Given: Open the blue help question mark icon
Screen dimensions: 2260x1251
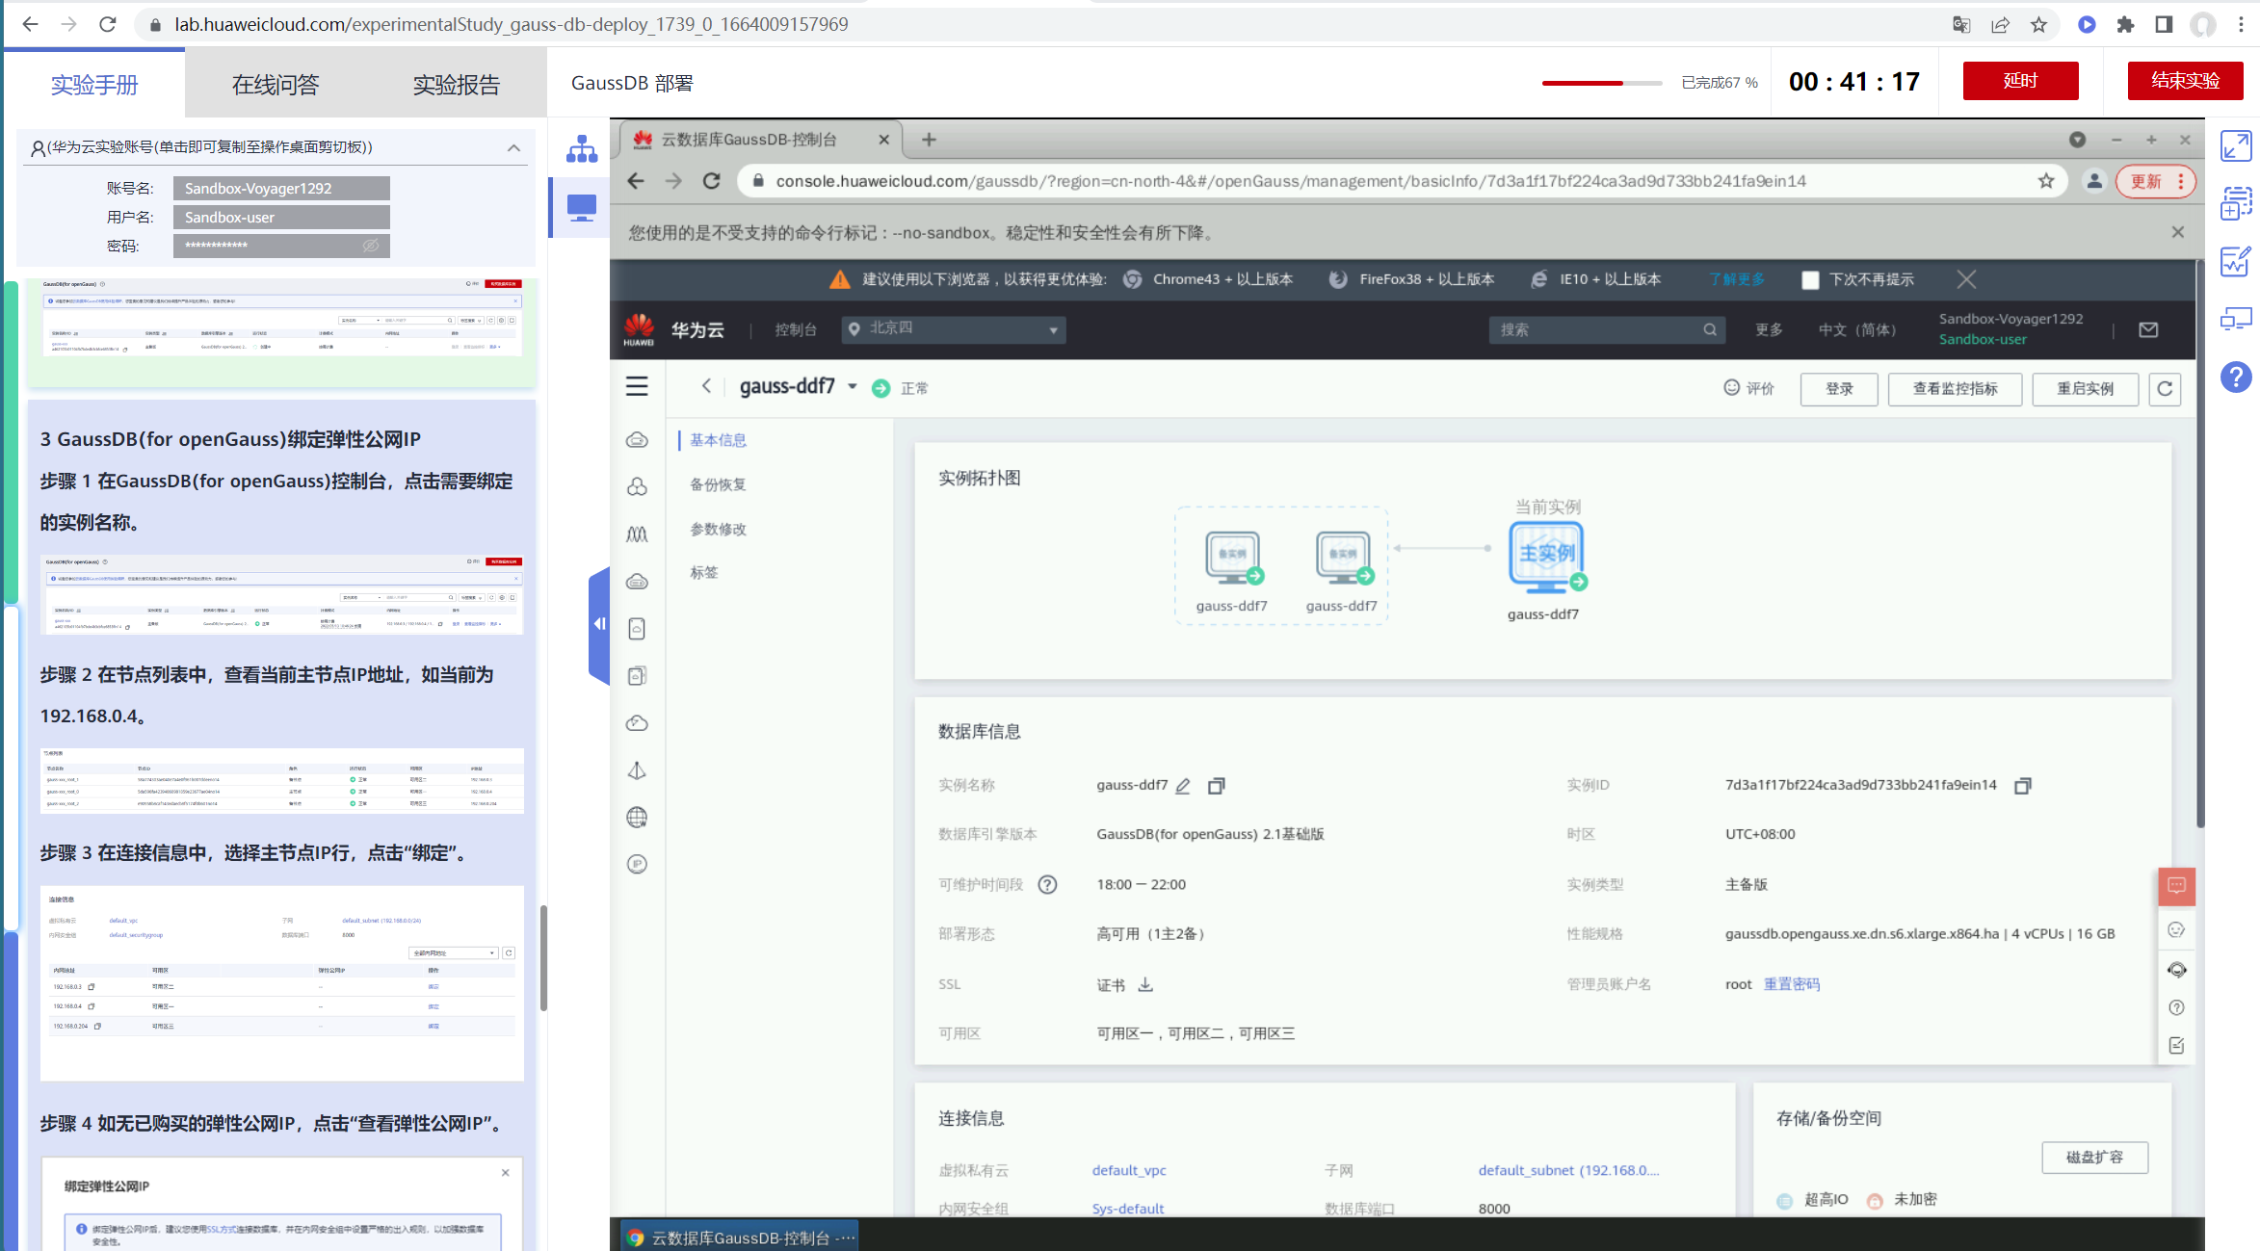Looking at the screenshot, I should [2235, 377].
